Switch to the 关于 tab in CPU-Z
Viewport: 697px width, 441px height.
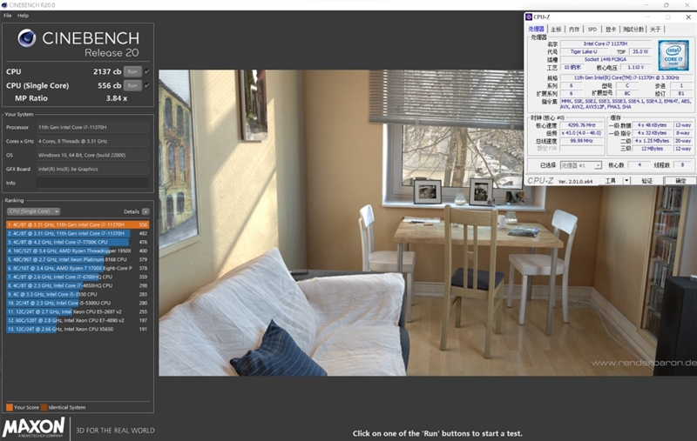[655, 30]
